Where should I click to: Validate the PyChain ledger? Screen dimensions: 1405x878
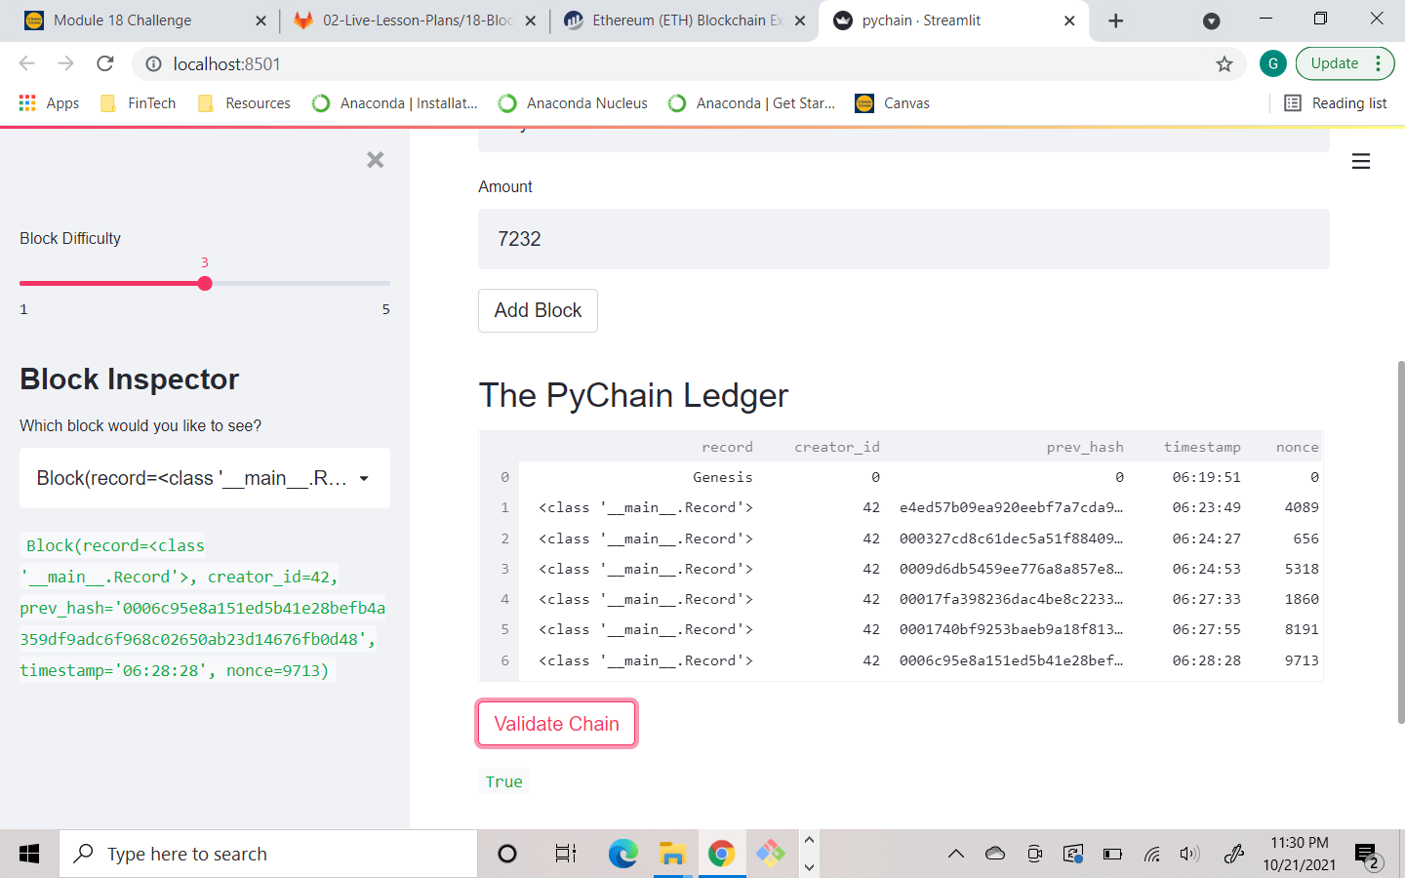556,723
